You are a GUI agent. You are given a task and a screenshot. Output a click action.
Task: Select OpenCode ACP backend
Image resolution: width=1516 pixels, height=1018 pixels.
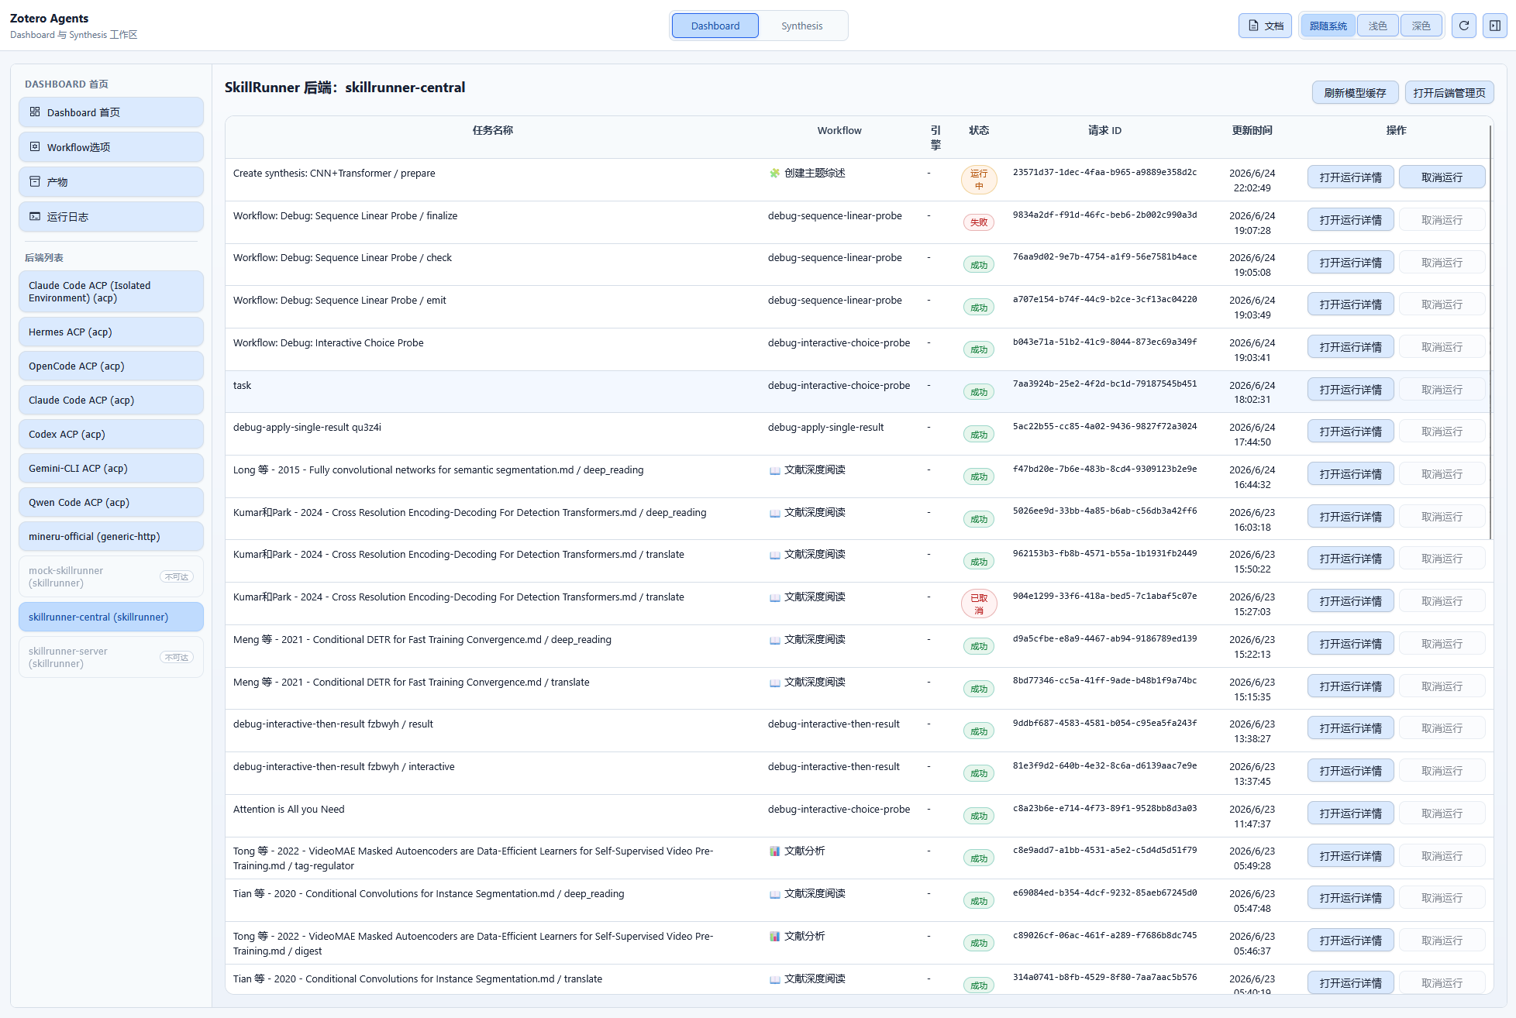coord(111,366)
